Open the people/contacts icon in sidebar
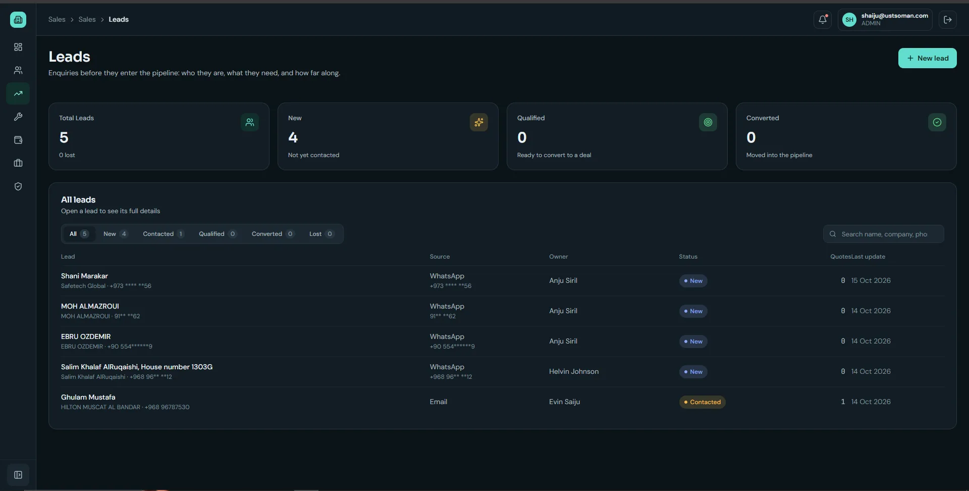The image size is (969, 491). click(18, 70)
